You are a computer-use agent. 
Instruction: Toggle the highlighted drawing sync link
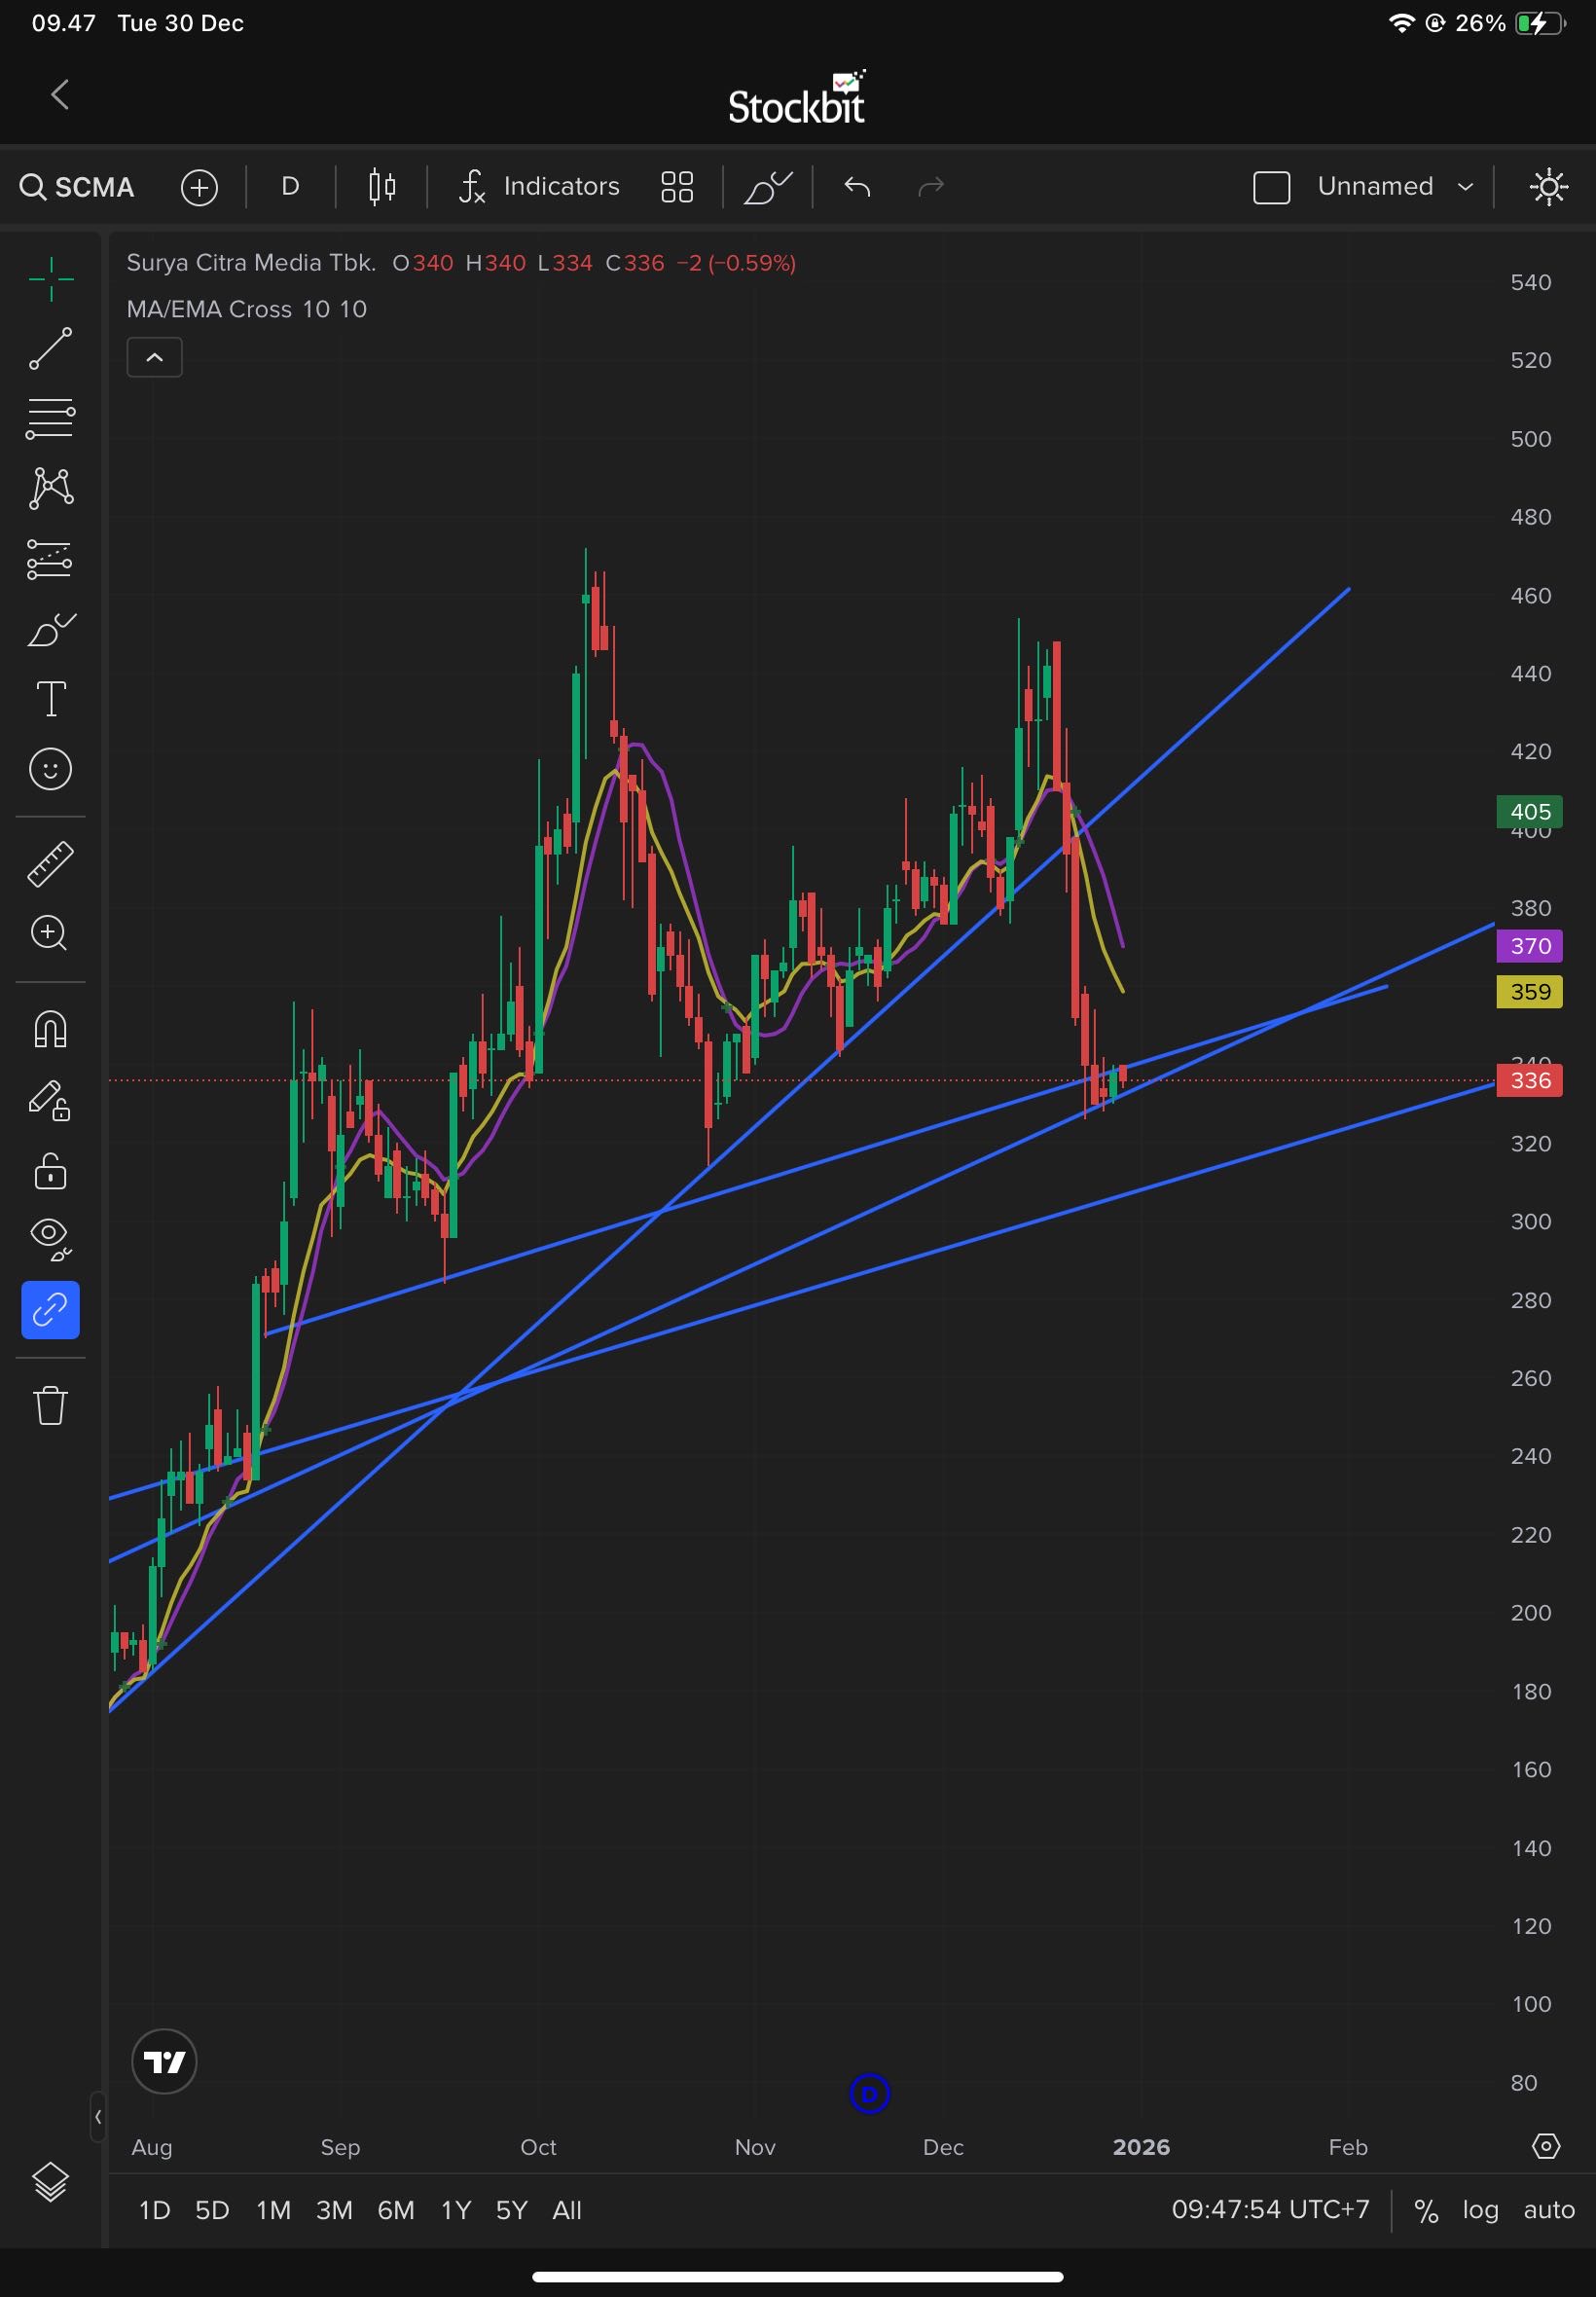tap(51, 1310)
